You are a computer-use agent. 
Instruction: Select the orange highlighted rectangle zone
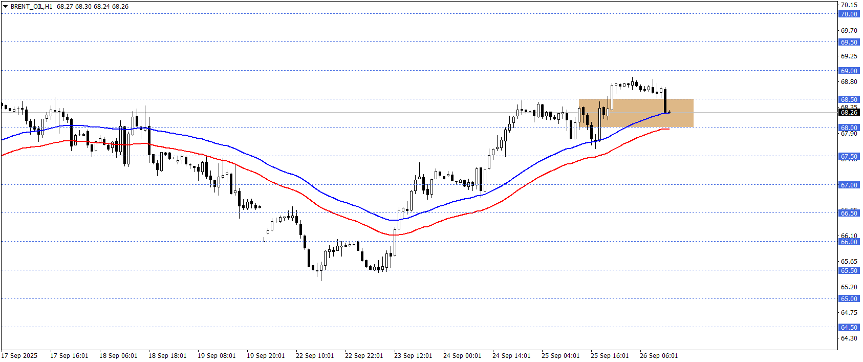coord(636,113)
